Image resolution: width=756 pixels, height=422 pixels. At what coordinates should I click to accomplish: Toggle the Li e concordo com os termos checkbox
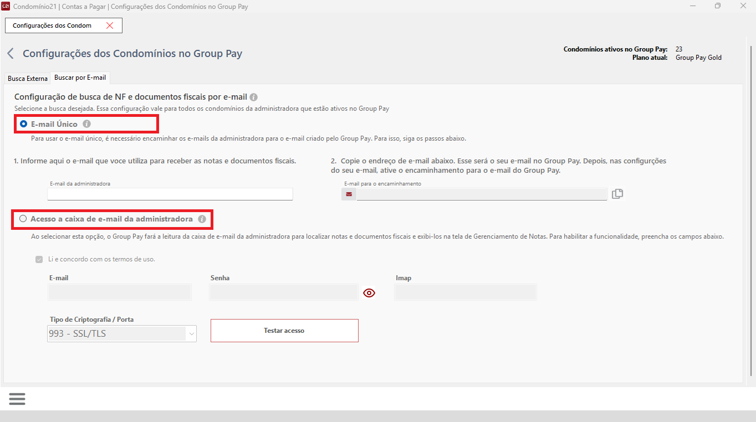(x=39, y=259)
